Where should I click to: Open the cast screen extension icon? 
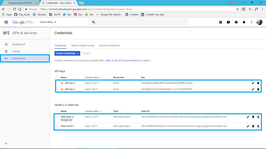[244, 9]
